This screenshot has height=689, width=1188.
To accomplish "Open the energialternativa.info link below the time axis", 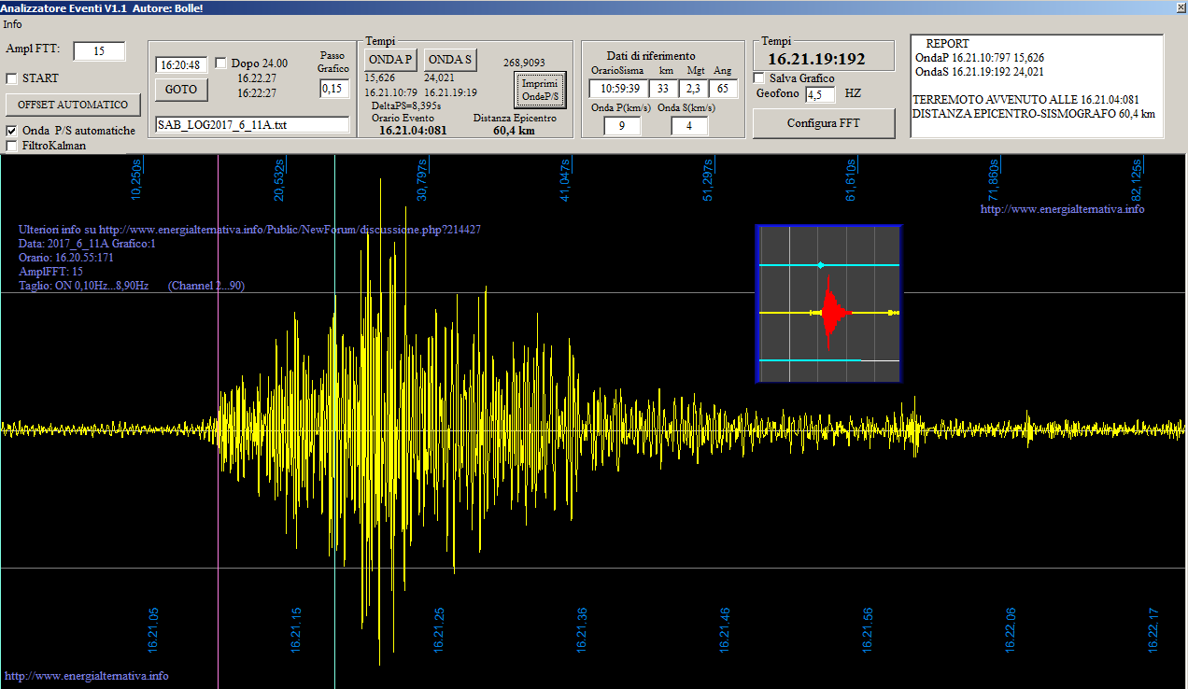I will point(87,676).
